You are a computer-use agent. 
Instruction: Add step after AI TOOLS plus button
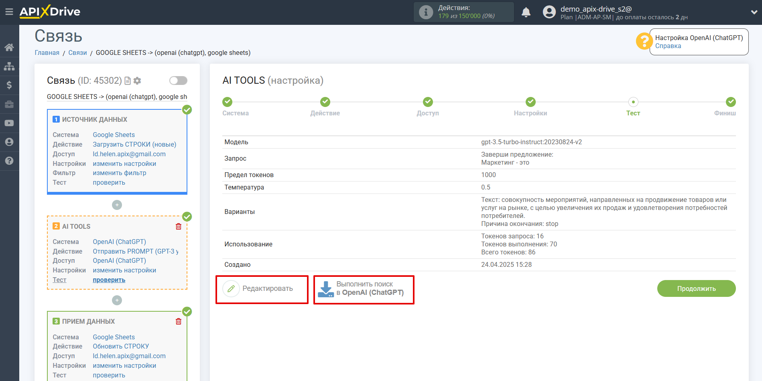(x=117, y=300)
